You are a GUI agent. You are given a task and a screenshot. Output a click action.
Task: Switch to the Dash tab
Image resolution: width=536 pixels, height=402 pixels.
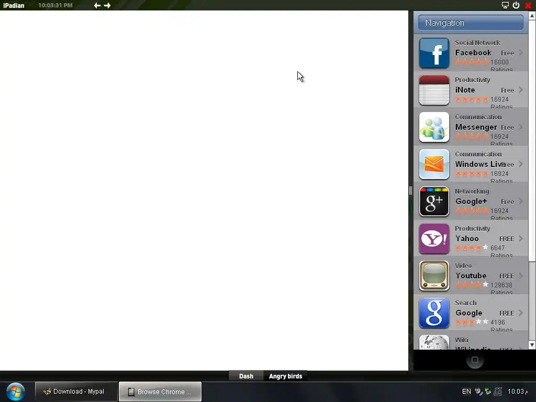click(x=246, y=376)
